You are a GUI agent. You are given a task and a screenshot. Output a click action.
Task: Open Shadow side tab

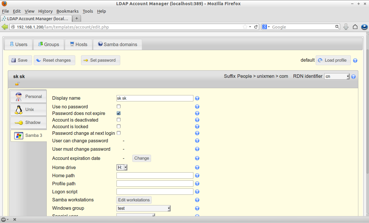(x=28, y=122)
